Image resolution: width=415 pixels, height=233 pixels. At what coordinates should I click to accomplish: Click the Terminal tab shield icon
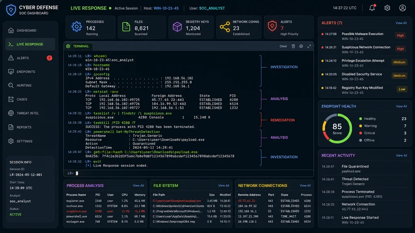point(68,46)
